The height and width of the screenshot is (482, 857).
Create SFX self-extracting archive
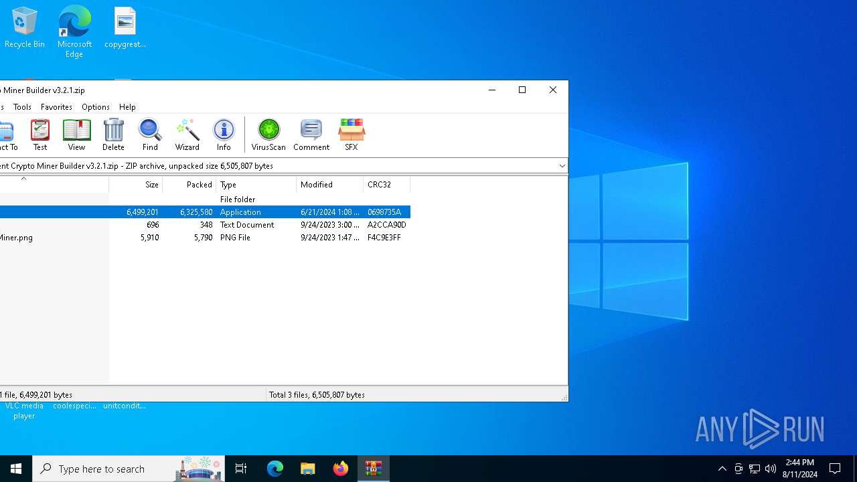click(x=352, y=135)
